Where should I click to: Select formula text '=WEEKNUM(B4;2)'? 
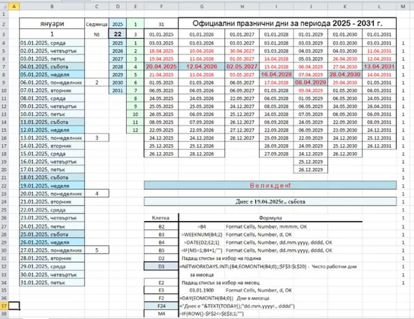[x=202, y=234]
